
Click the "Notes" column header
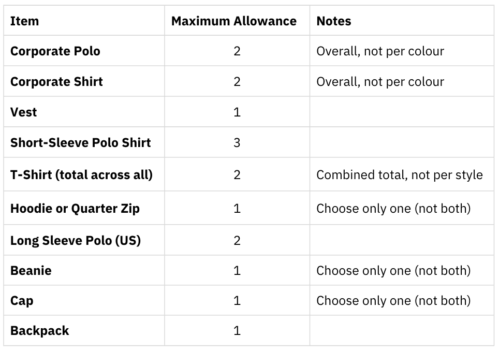pyautogui.click(x=334, y=21)
